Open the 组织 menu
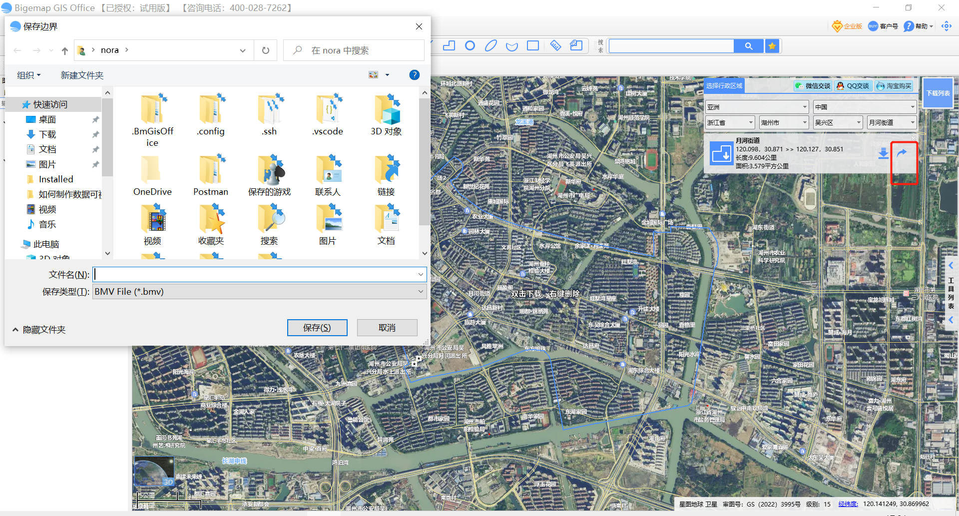This screenshot has width=959, height=516. coord(28,75)
